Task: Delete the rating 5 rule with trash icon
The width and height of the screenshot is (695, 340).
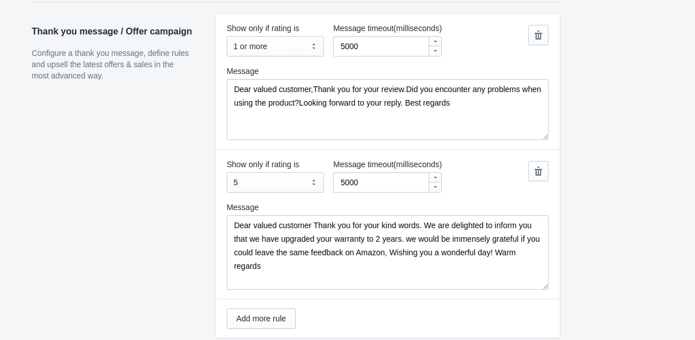Action: (538, 171)
